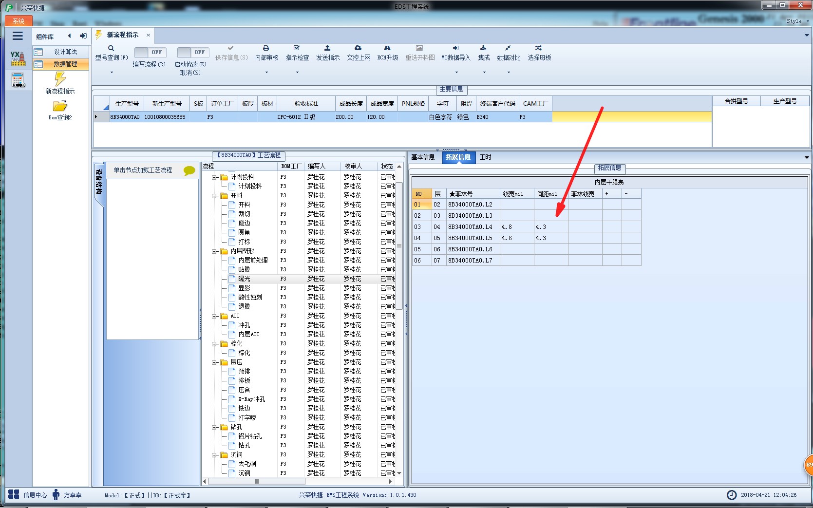The image size is (813, 508).
Task: Click 集成 download icon
Action: [x=483, y=48]
